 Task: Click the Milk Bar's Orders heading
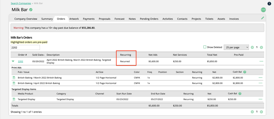tap(21, 37)
